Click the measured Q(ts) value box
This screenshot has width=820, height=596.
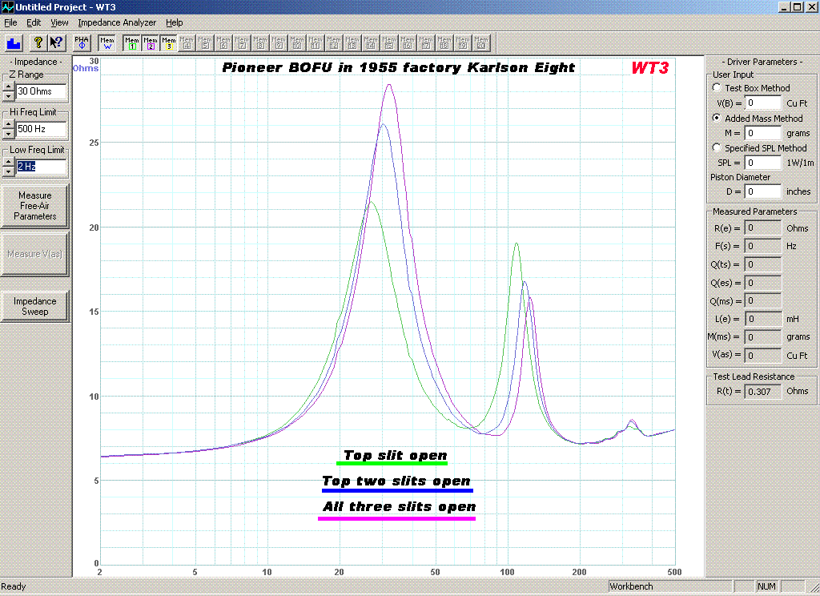(763, 264)
